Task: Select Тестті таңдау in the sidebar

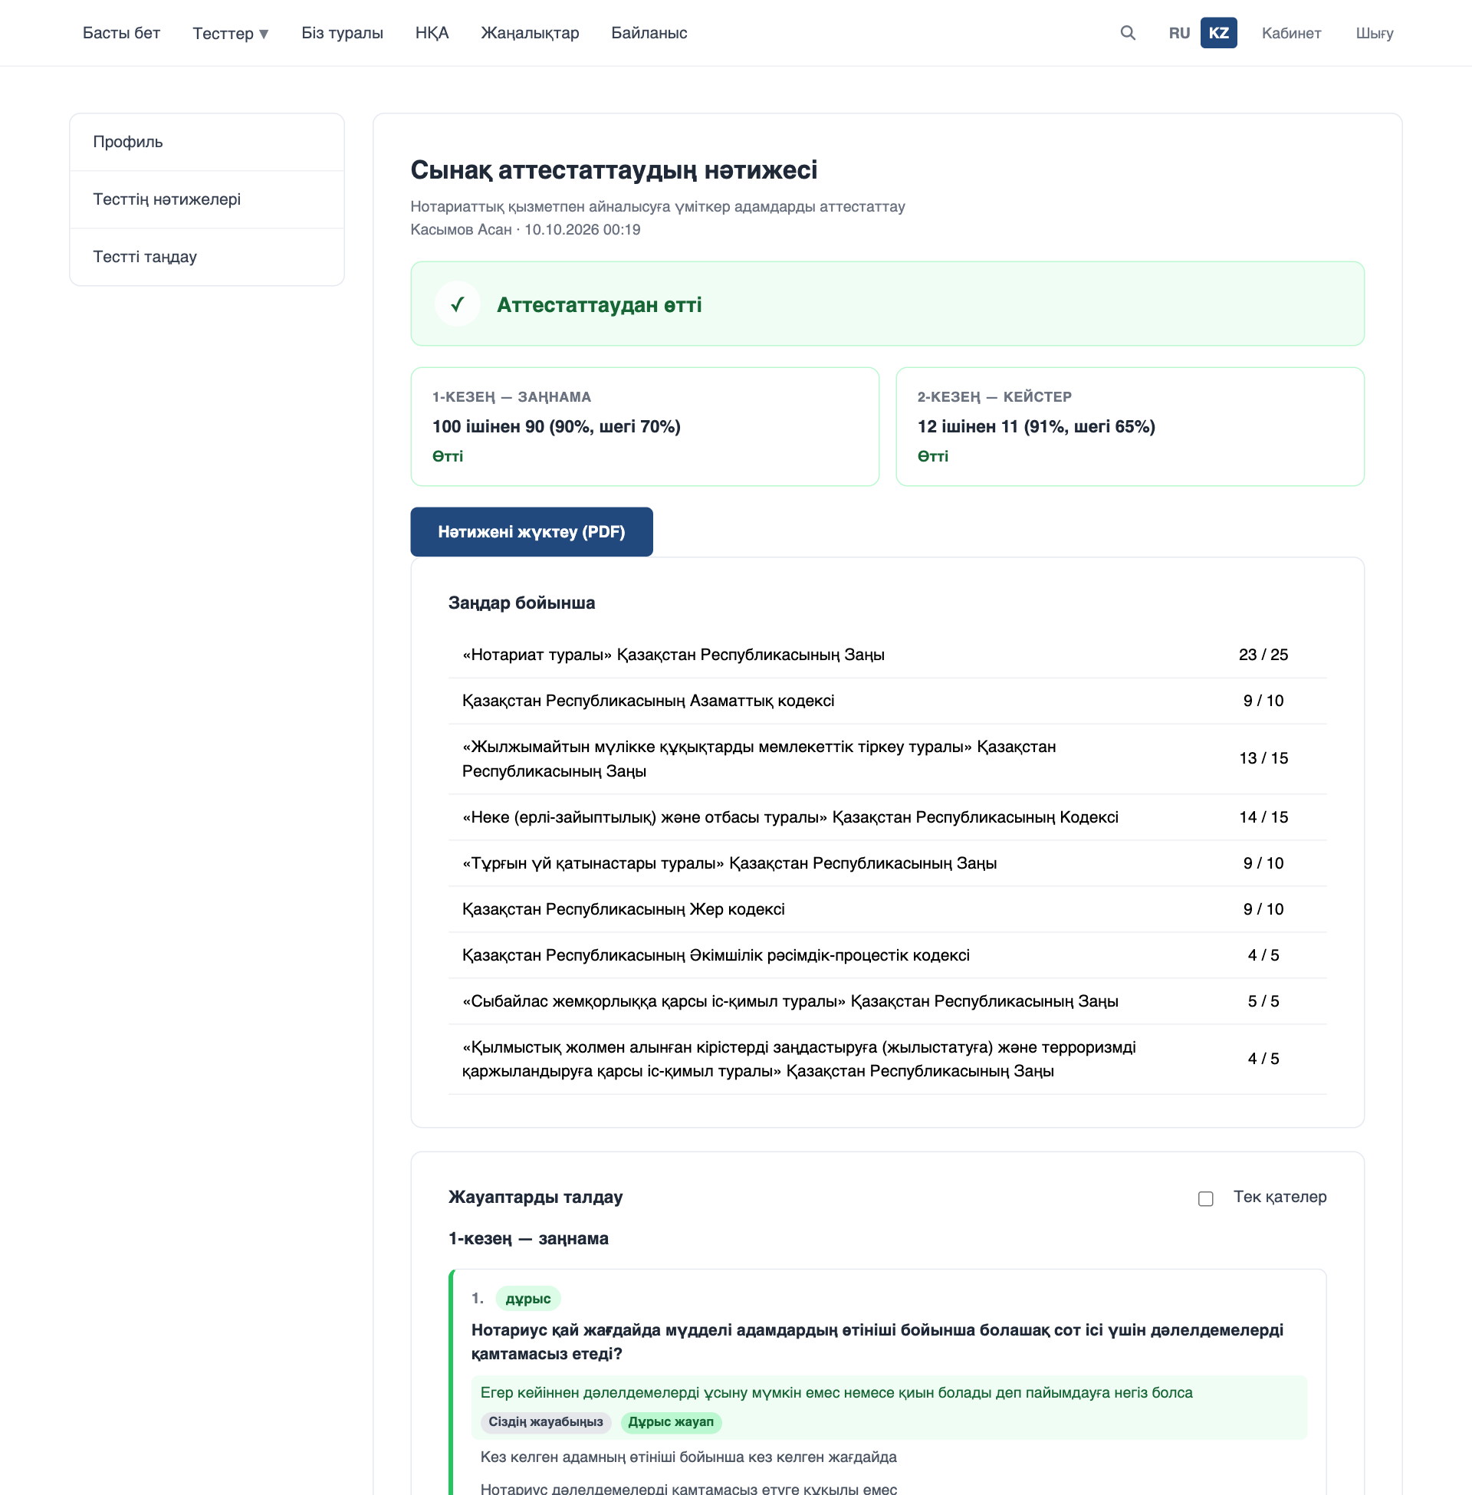Action: 206,256
